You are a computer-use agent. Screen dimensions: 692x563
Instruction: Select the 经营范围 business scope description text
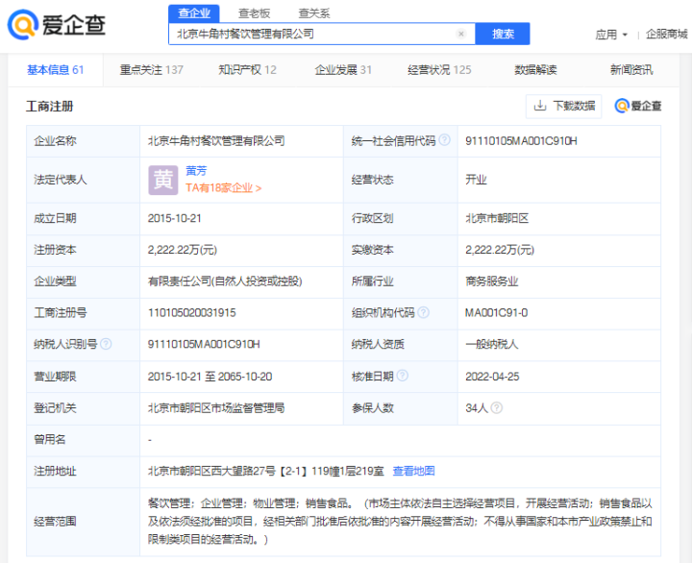tap(400, 521)
